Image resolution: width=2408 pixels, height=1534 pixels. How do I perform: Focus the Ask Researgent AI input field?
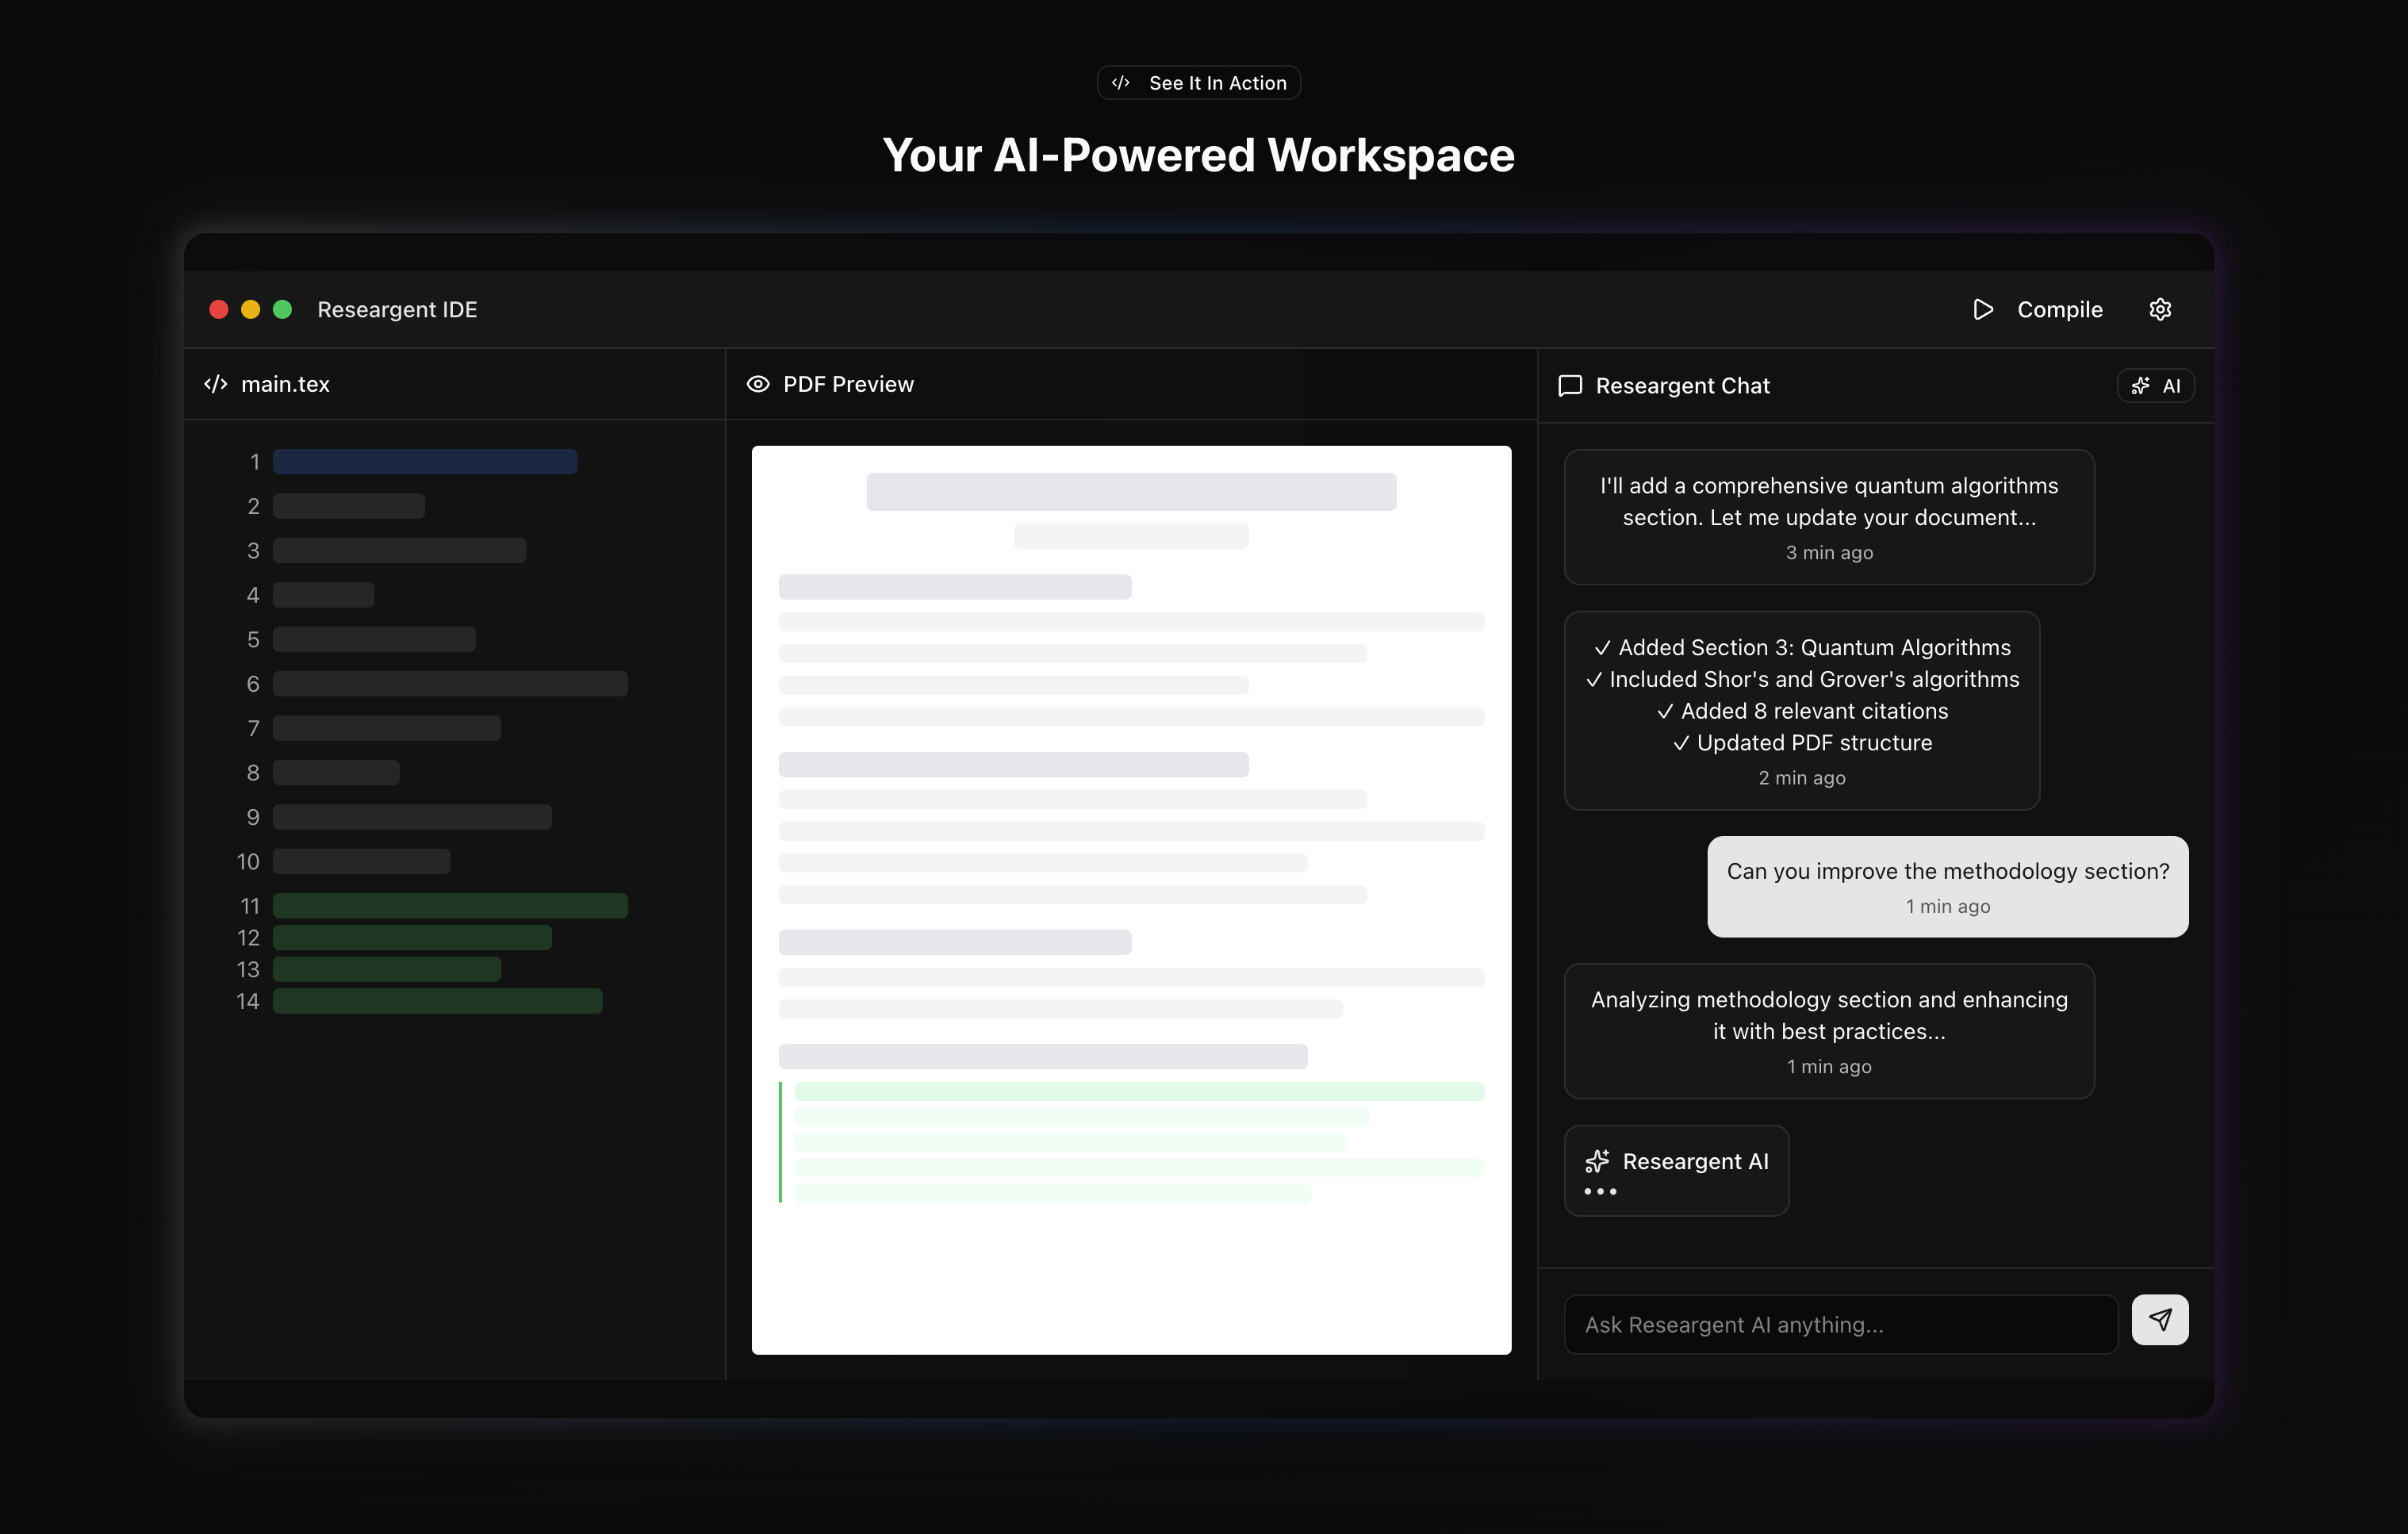click(1840, 1324)
